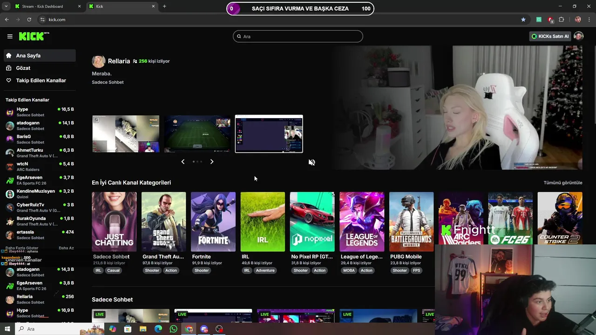
Task: Open the red extension with badge
Action: (x=550, y=20)
